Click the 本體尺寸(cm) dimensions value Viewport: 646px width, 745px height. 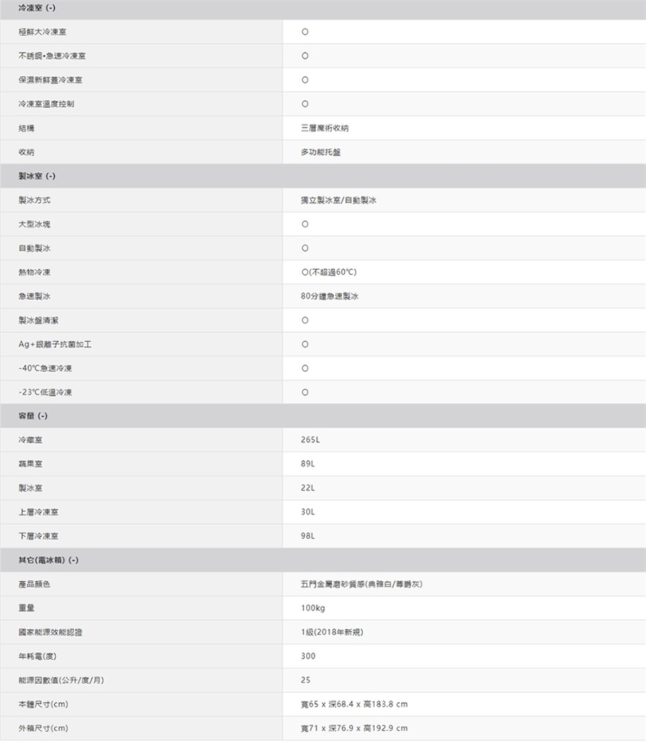(x=354, y=704)
